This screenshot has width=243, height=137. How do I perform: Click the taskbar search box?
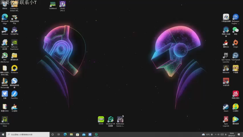coord(28,134)
